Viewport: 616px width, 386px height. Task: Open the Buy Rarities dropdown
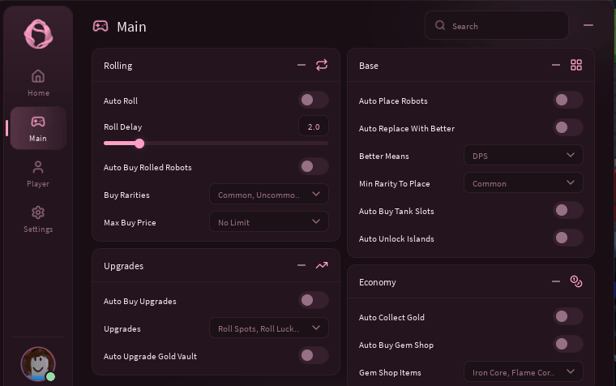click(269, 194)
